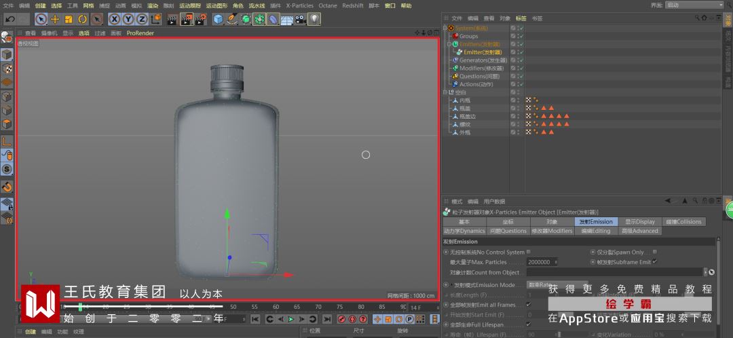Click the Light object icon
Viewport: 733px width, 338px height.
pyautogui.click(x=314, y=19)
